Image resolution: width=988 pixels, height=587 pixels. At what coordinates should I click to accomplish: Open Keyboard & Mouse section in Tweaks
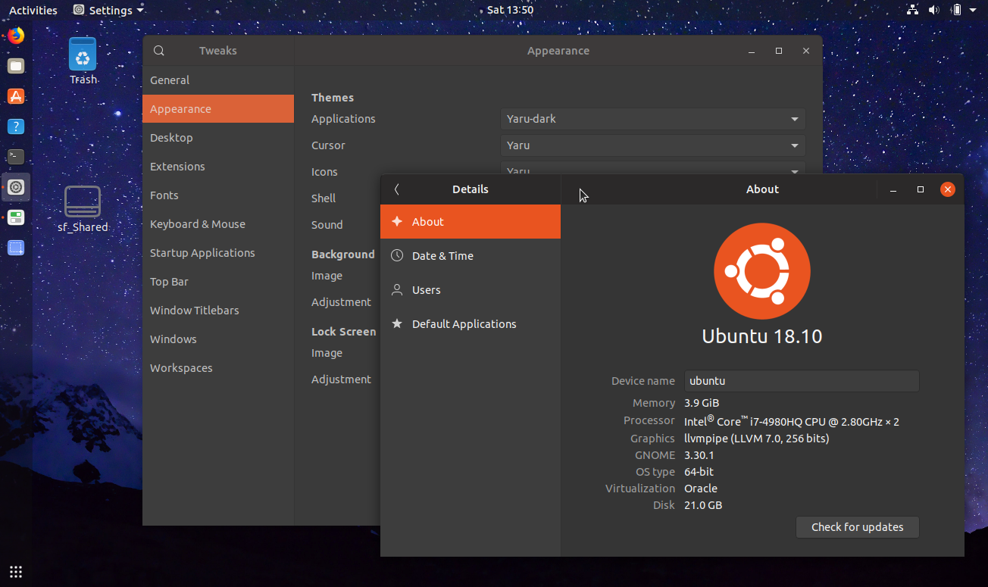[218, 224]
